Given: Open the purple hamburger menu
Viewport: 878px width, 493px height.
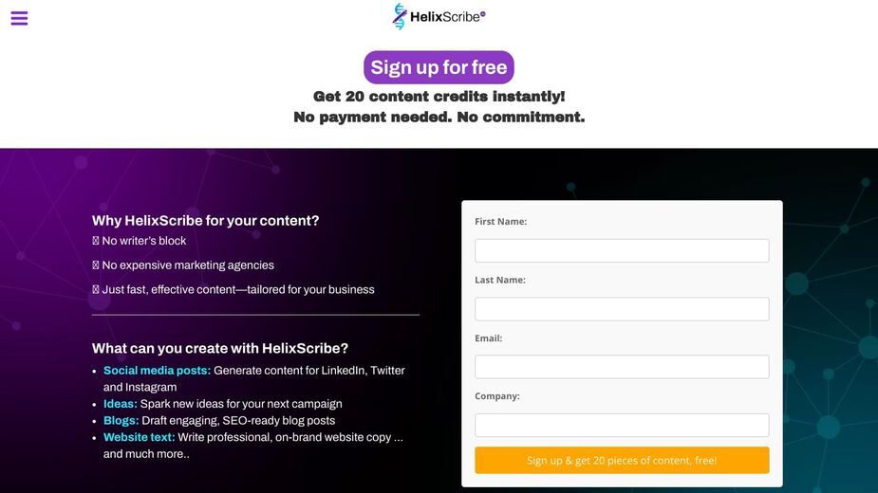Looking at the screenshot, I should [19, 18].
